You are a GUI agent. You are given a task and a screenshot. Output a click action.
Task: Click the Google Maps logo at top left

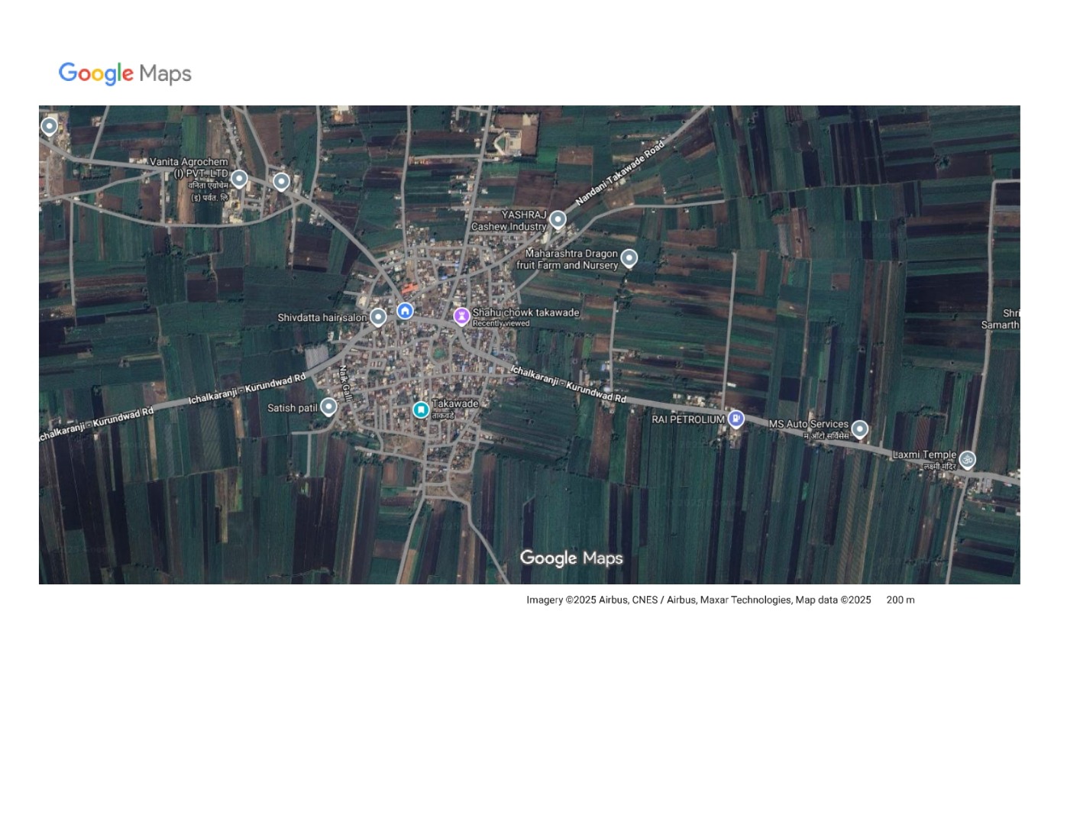[x=124, y=73]
